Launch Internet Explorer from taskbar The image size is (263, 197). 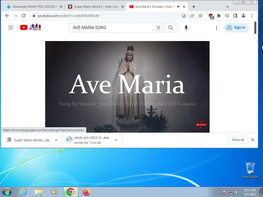(23, 192)
